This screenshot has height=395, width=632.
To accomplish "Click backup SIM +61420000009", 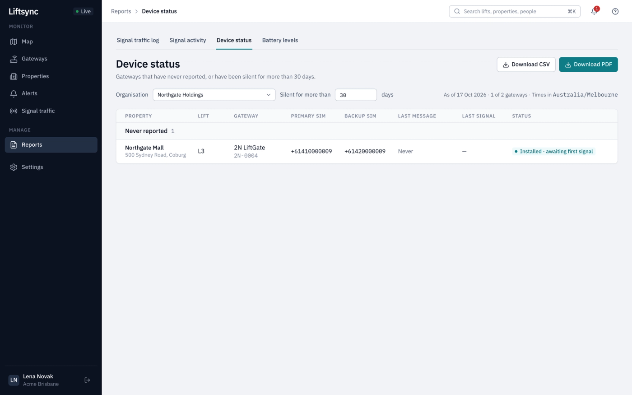I will point(365,151).
